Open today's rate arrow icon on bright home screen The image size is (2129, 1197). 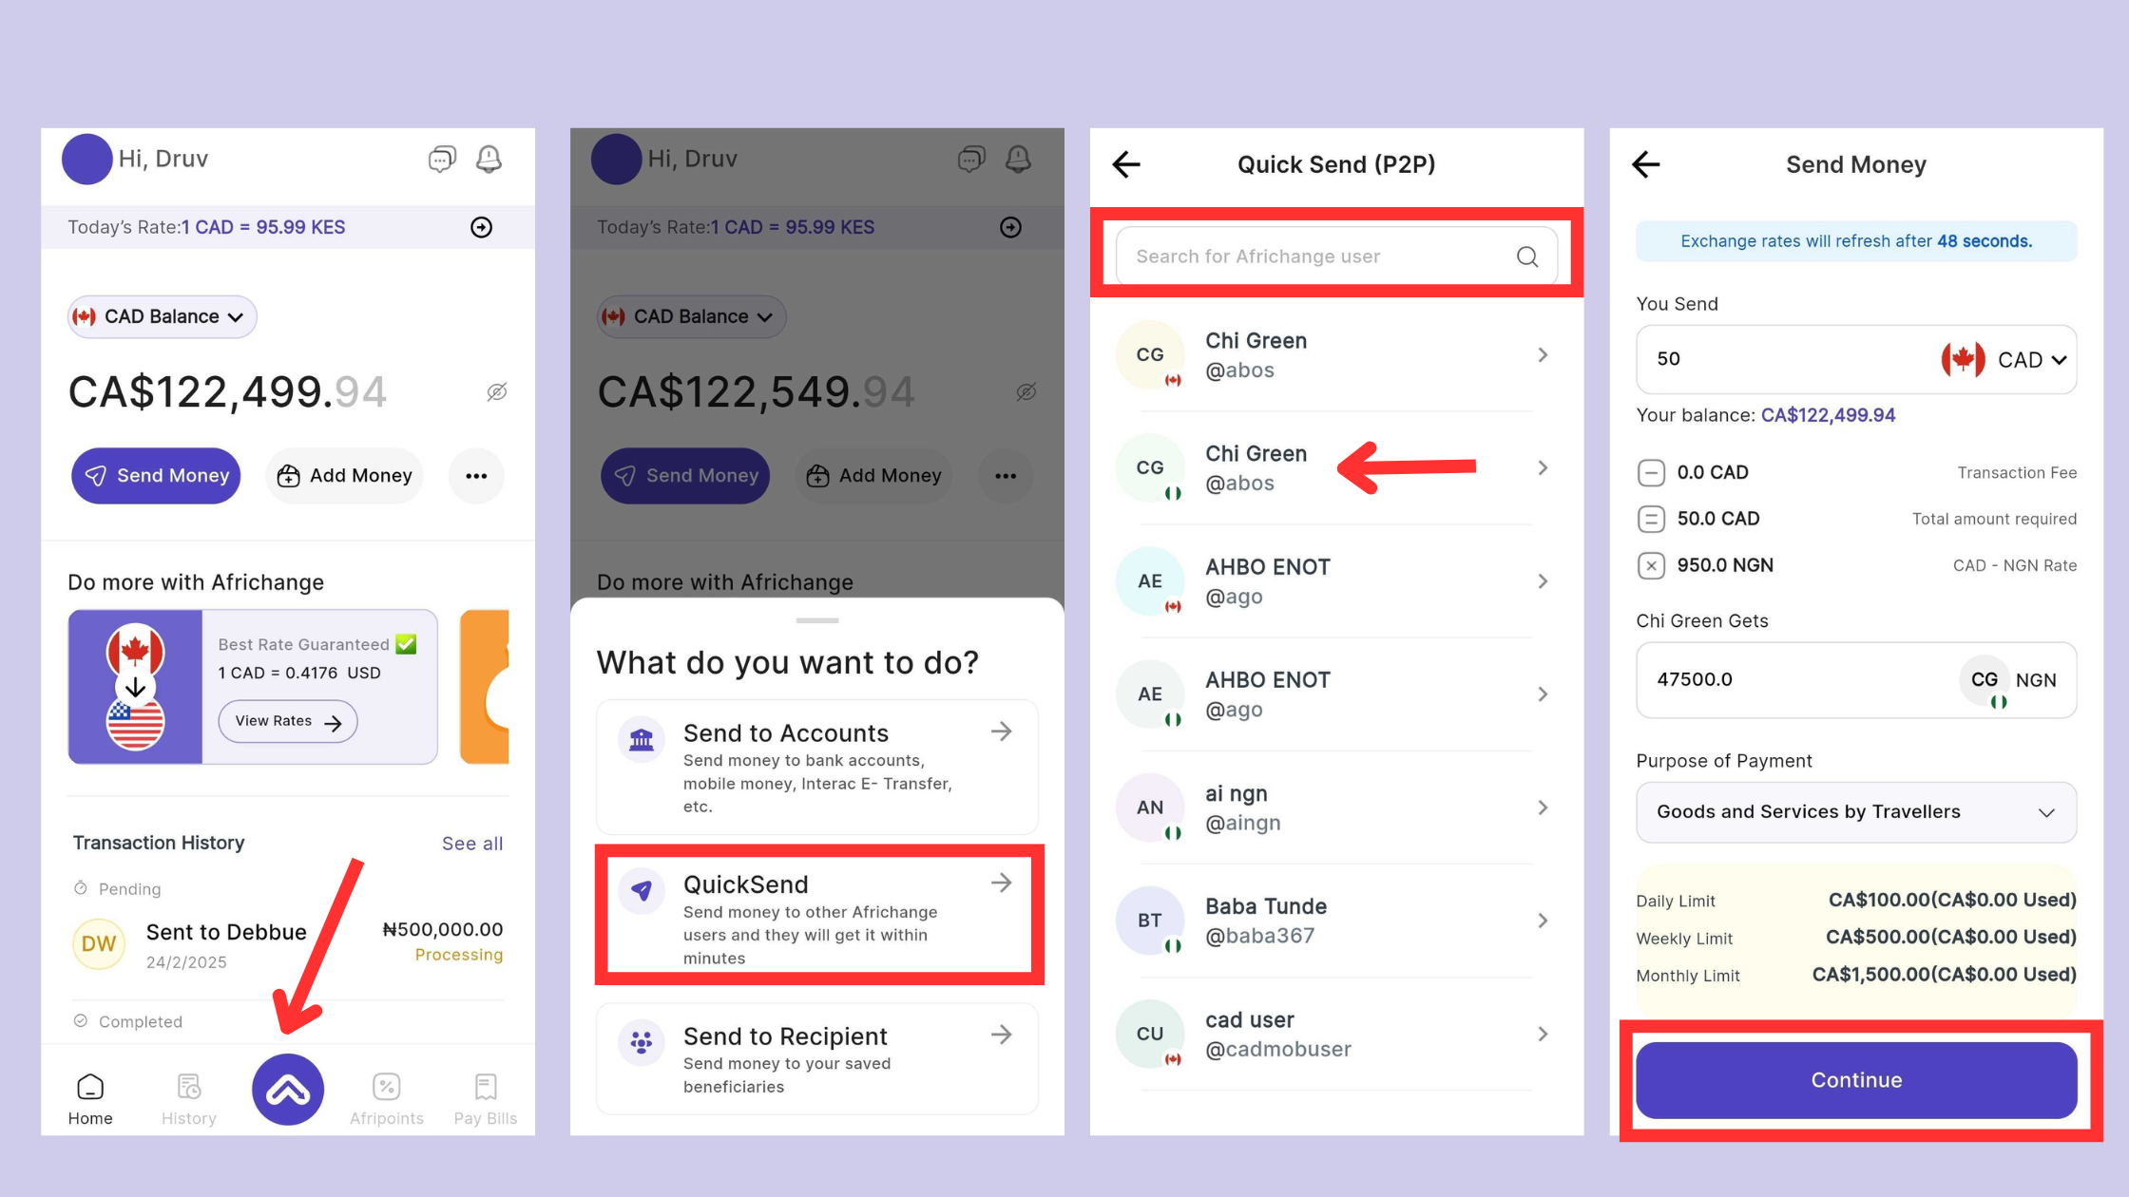pos(482,227)
